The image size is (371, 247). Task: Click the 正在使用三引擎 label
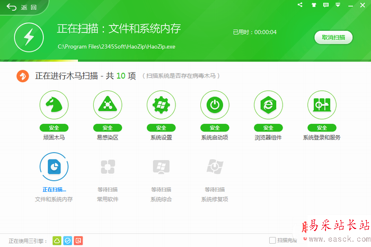click(x=28, y=241)
